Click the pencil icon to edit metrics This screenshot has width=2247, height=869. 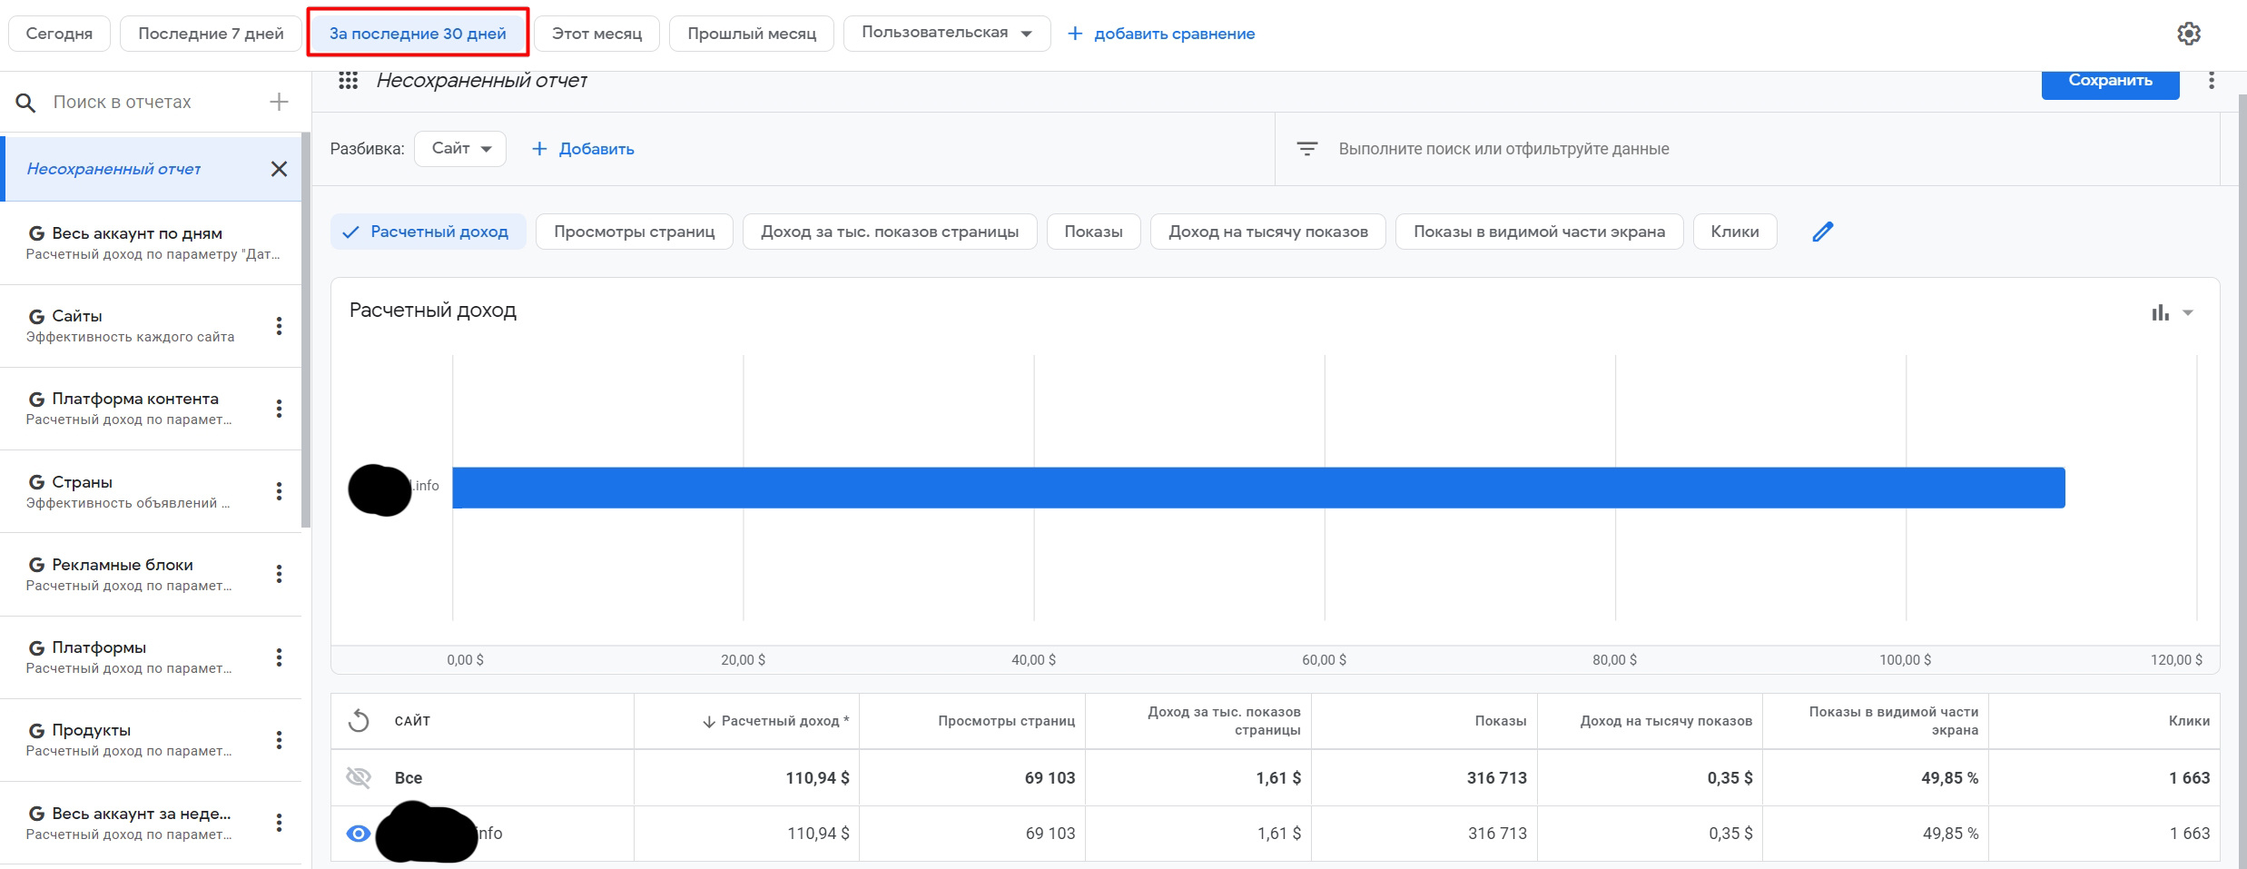coord(1822,232)
